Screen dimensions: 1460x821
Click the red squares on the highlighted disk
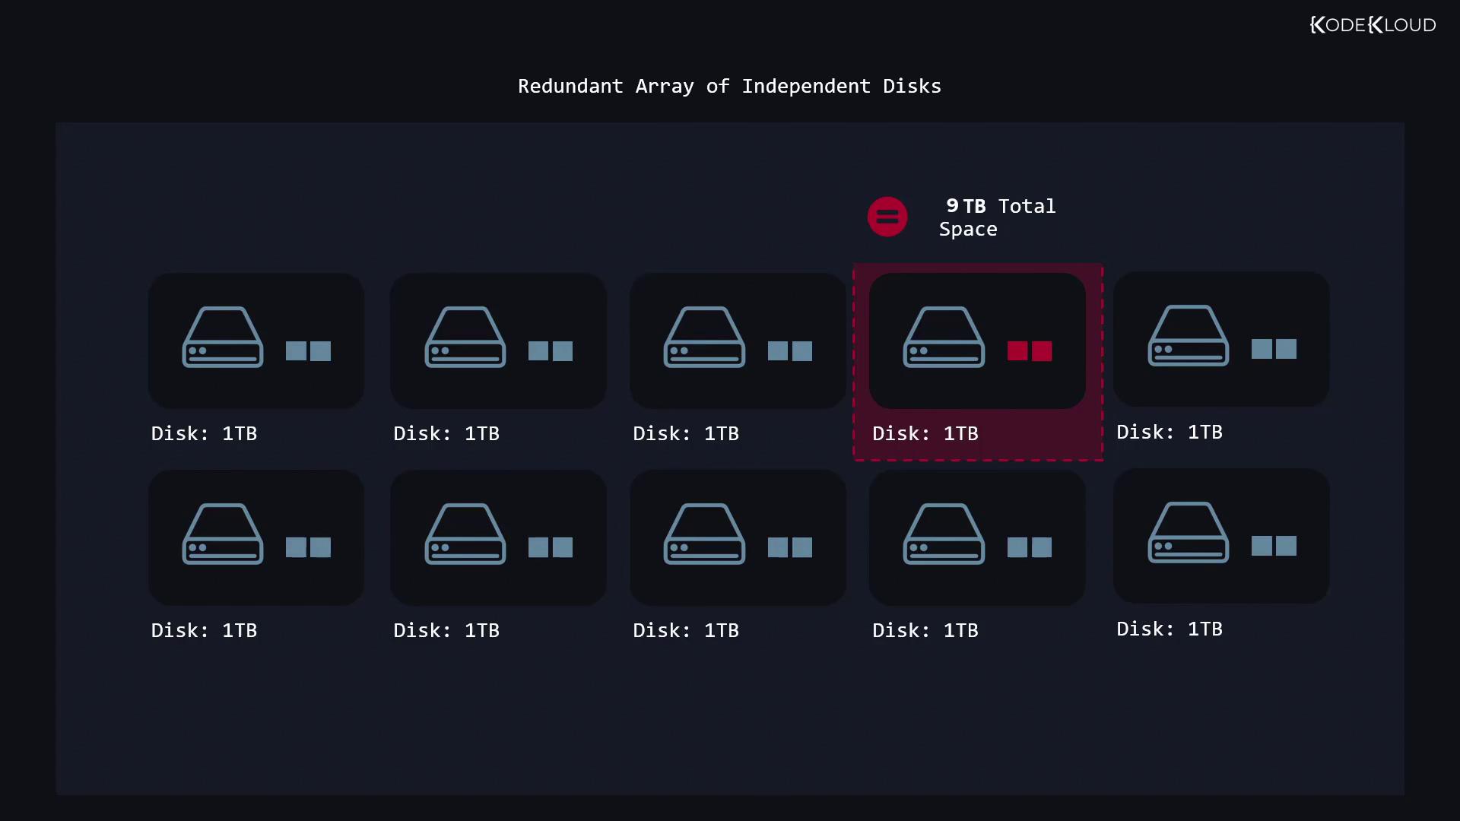tap(1030, 350)
